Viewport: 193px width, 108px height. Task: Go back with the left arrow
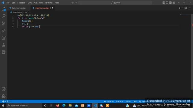pyautogui.click(x=72, y=3)
